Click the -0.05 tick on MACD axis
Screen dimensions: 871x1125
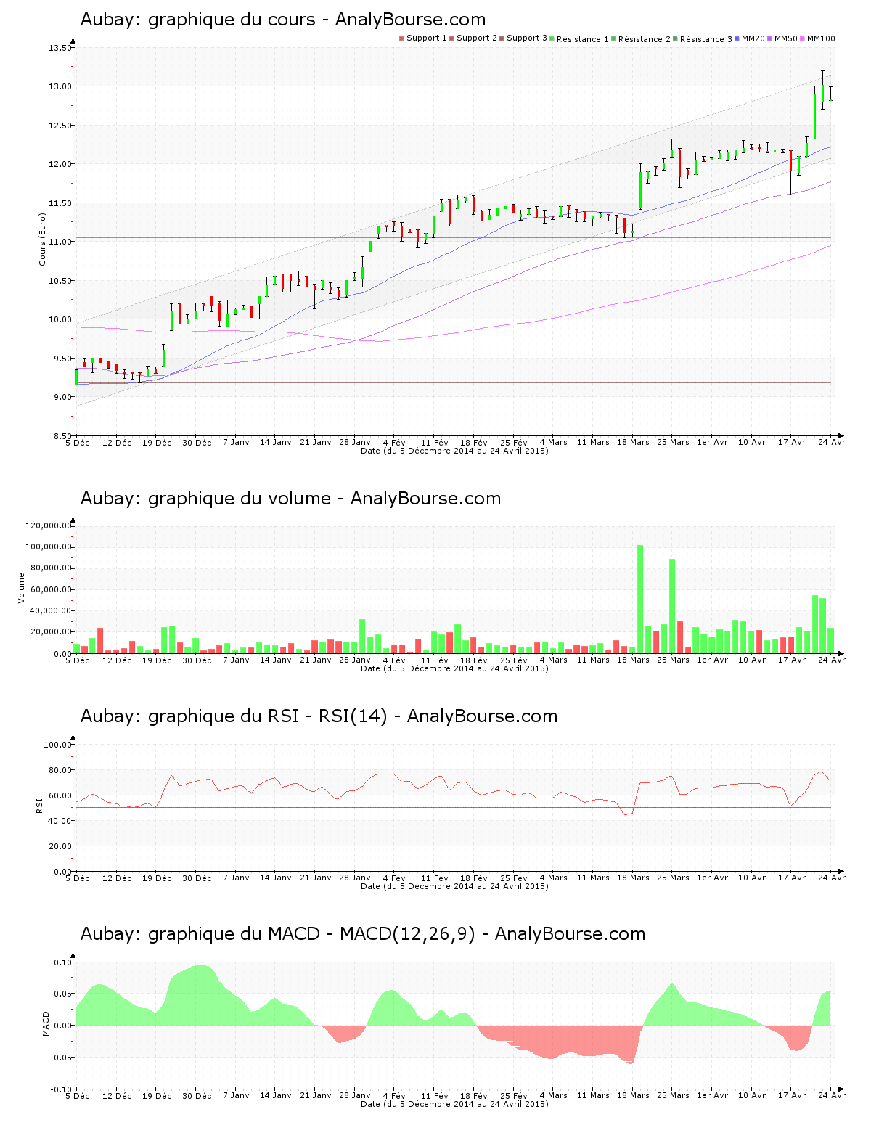62,1057
